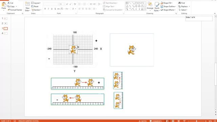Viewport: 217px width, 122px height.
Task: Open the font size combo box
Action: pos(62,4)
